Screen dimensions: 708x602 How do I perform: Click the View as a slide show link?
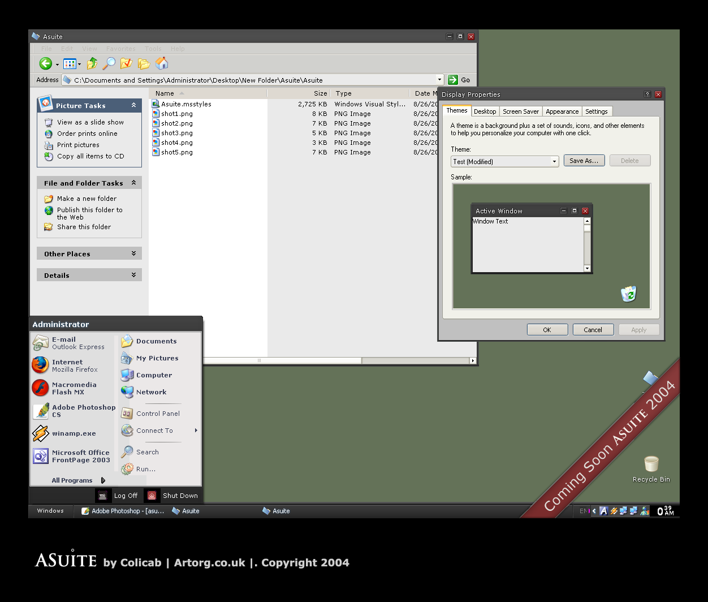[x=89, y=122]
